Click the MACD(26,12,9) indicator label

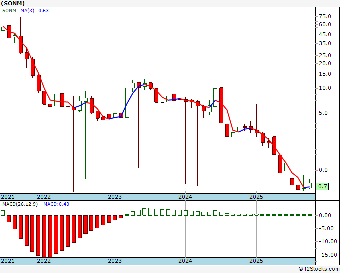click(20, 204)
